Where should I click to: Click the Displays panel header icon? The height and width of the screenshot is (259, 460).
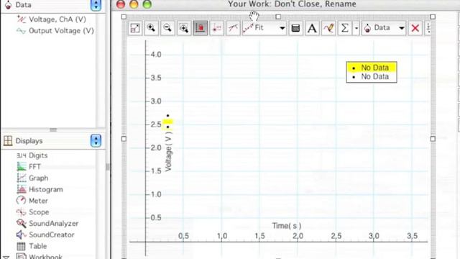point(8,141)
